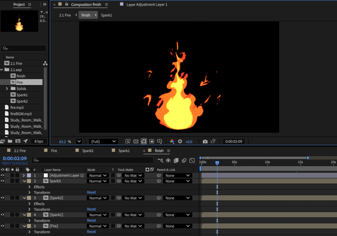Viewport: 337px width, 236px height.
Task: Switch to the Spark2 timeline tab
Action: [x=88, y=151]
